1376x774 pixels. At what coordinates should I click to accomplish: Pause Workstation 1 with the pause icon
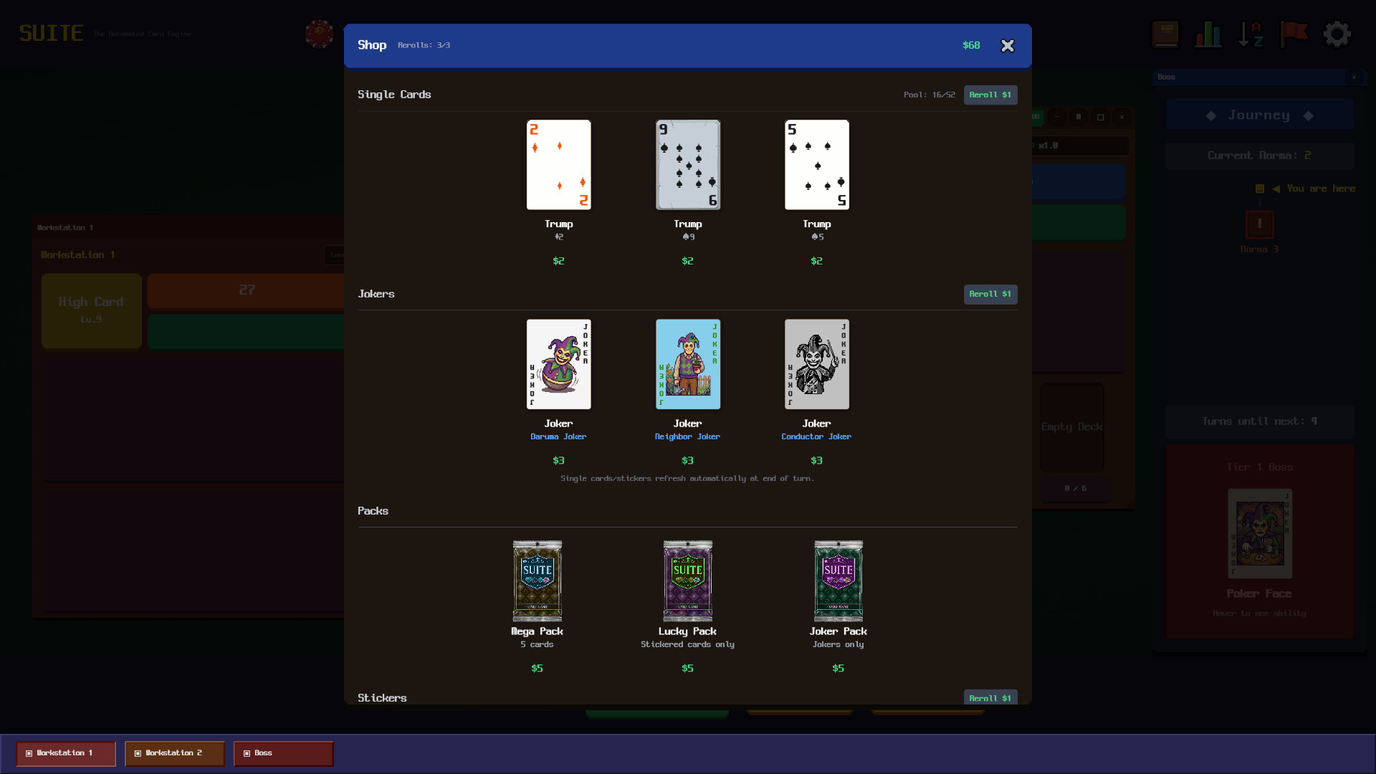1080,117
